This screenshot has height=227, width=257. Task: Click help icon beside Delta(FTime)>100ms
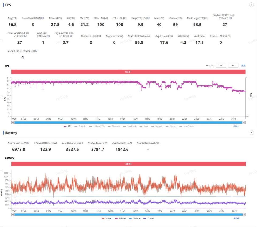click(x=36, y=51)
